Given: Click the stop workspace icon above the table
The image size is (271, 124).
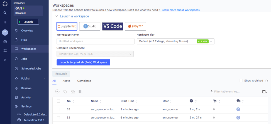Looking at the screenshot, I should (57, 91).
